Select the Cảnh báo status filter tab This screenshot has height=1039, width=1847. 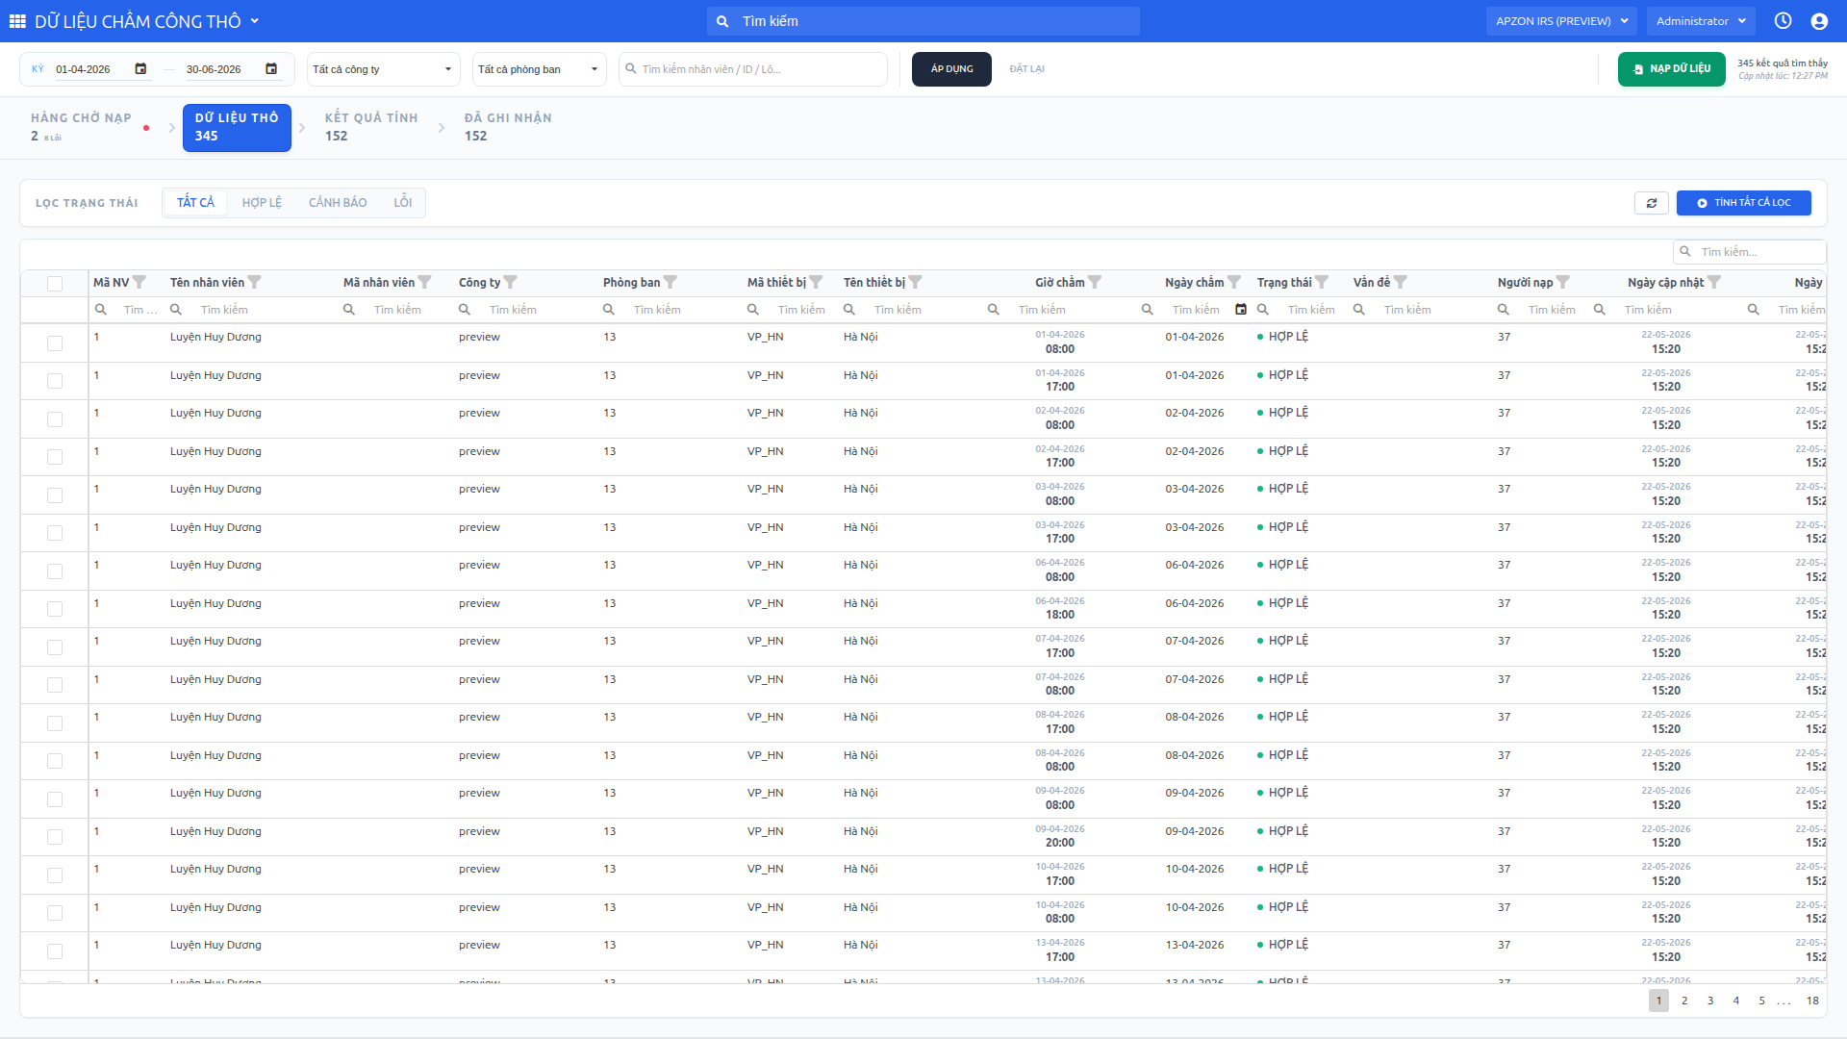[338, 203]
